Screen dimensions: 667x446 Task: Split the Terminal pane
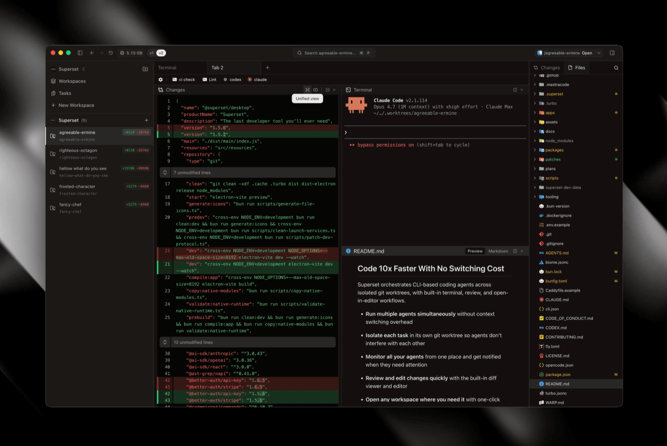click(515, 90)
